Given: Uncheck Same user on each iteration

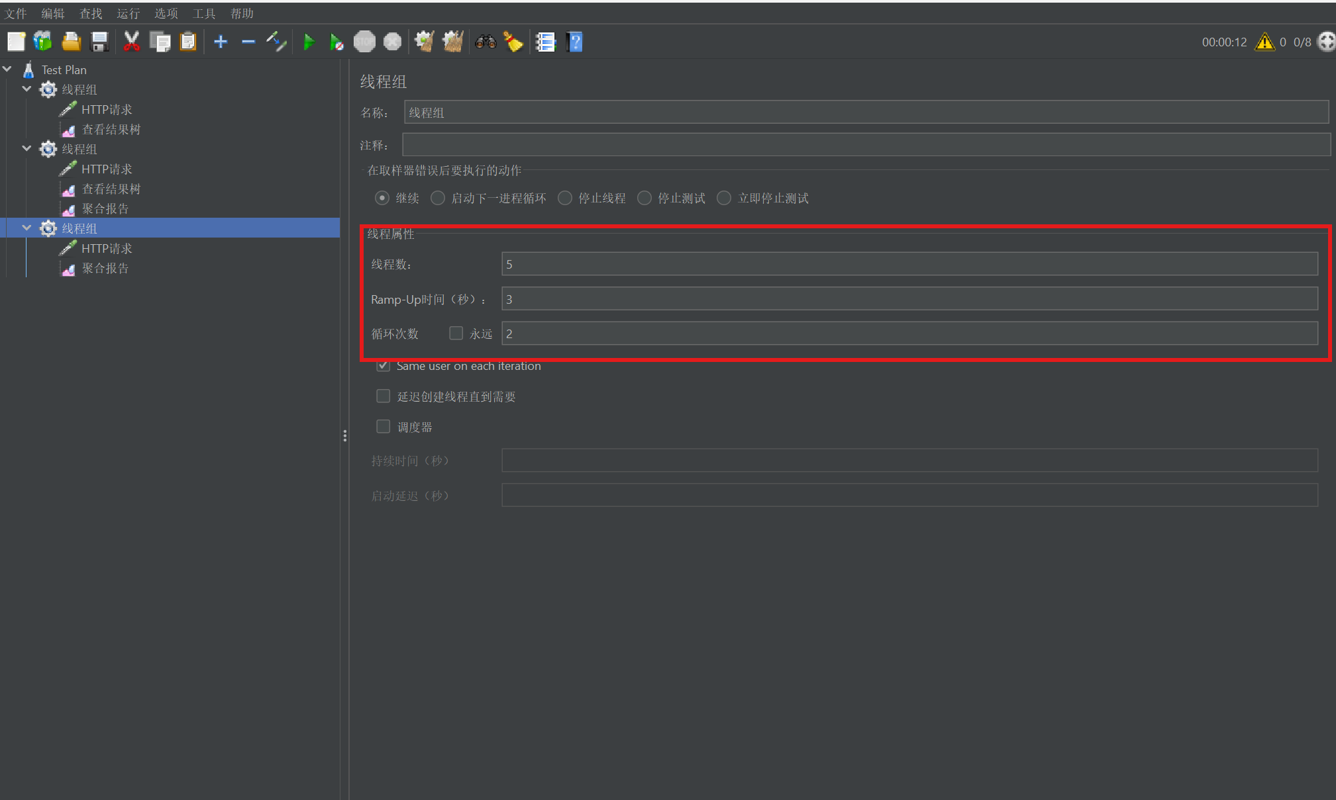Looking at the screenshot, I should point(384,366).
